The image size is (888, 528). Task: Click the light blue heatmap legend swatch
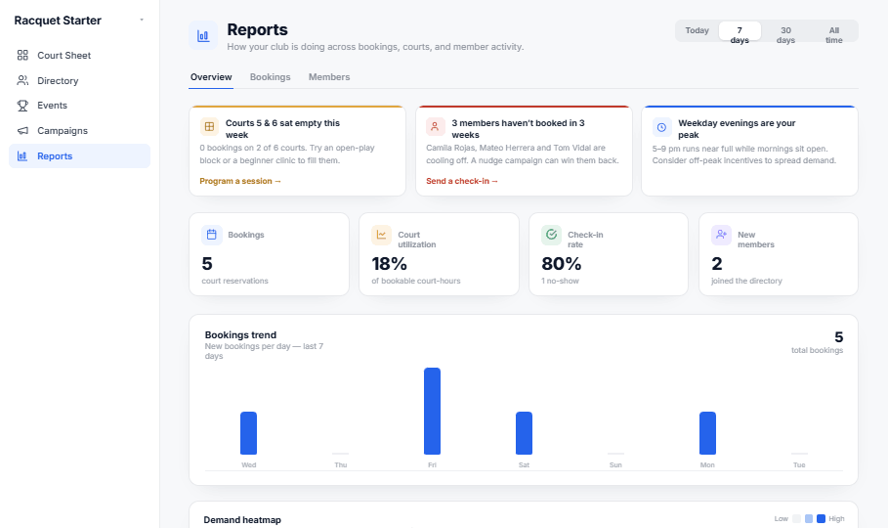[809, 518]
